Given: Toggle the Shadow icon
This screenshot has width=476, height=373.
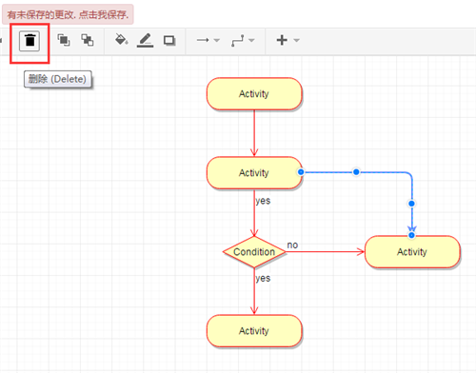Looking at the screenshot, I should pos(169,40).
